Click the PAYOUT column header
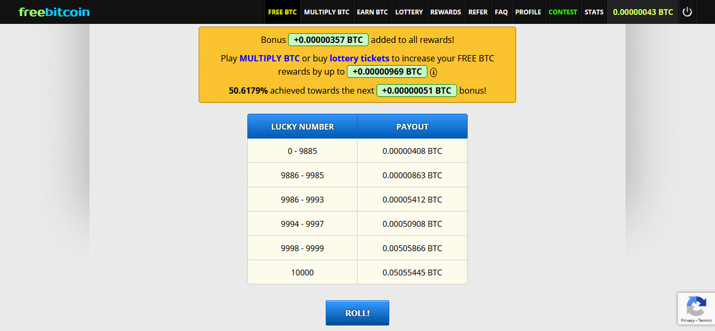This screenshot has height=331, width=715. pos(412,126)
